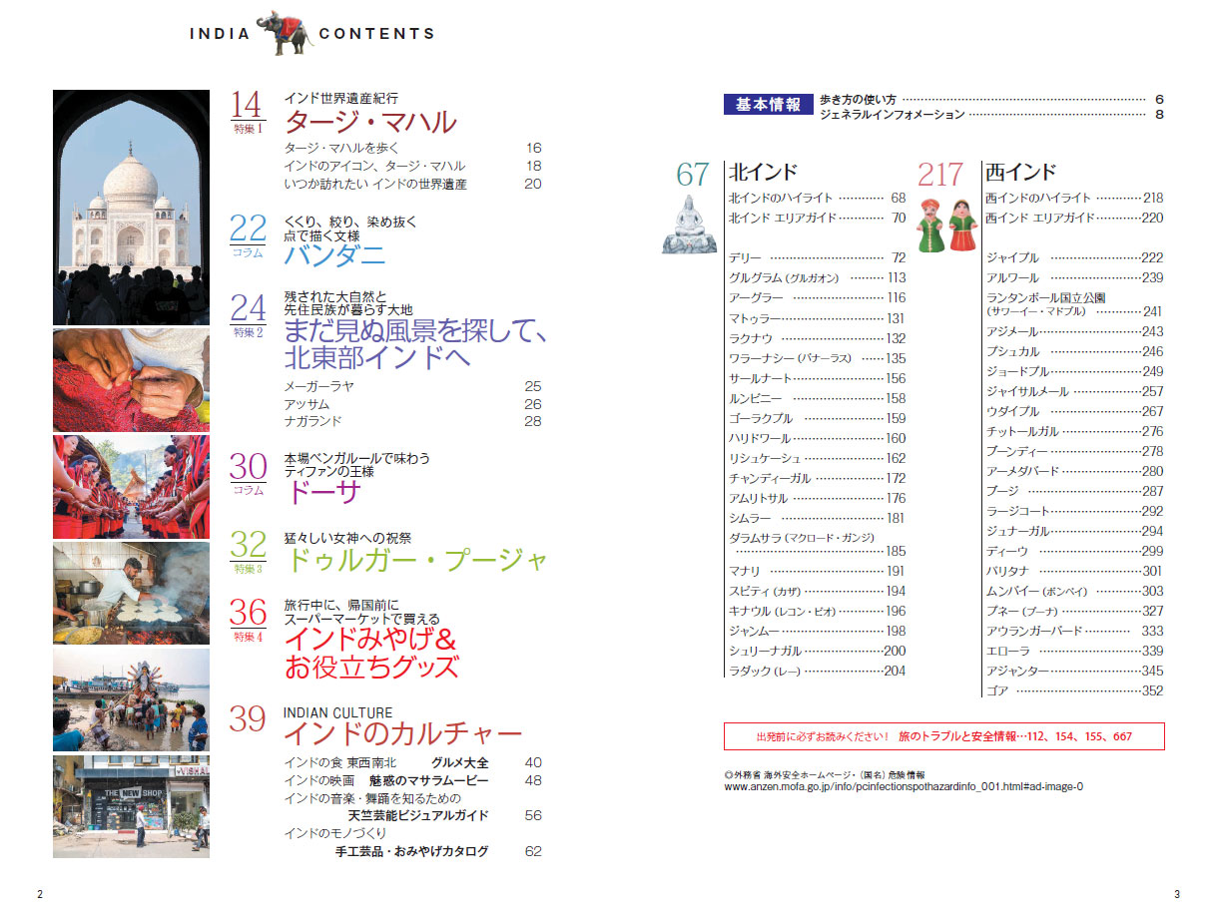
Task: Open the www.anzen.mofa.go.jp URL
Action: [x=904, y=786]
